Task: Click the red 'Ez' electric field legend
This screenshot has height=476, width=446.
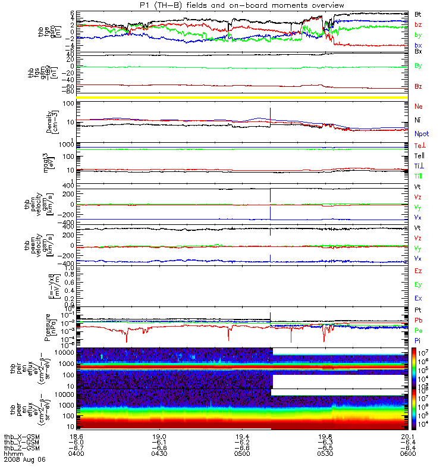Action: point(418,271)
